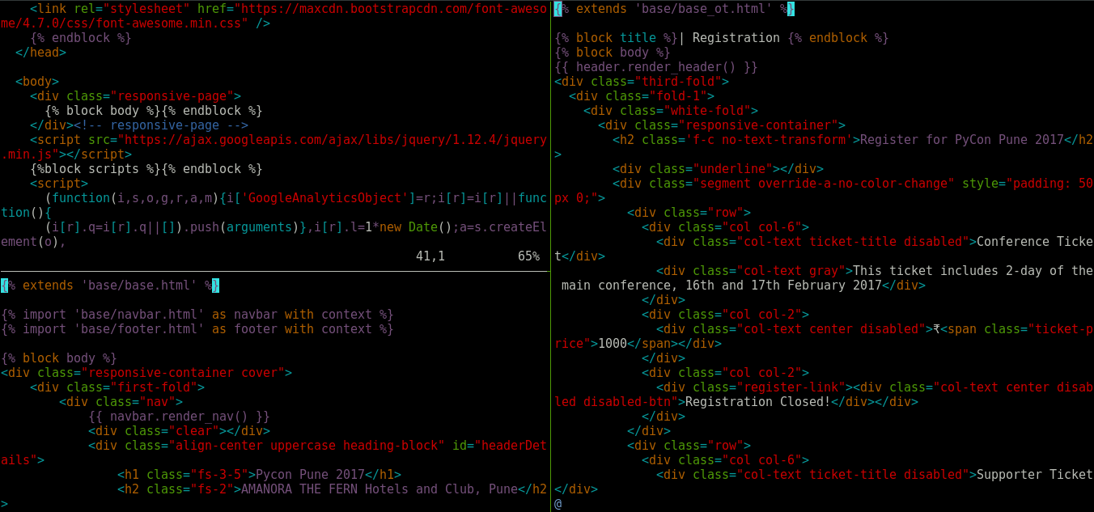Click the navbar.render_nav() expression

pyautogui.click(x=179, y=417)
